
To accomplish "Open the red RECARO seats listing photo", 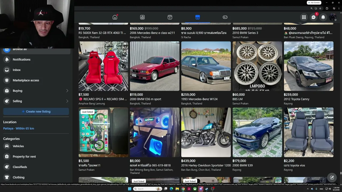I will (103, 66).
